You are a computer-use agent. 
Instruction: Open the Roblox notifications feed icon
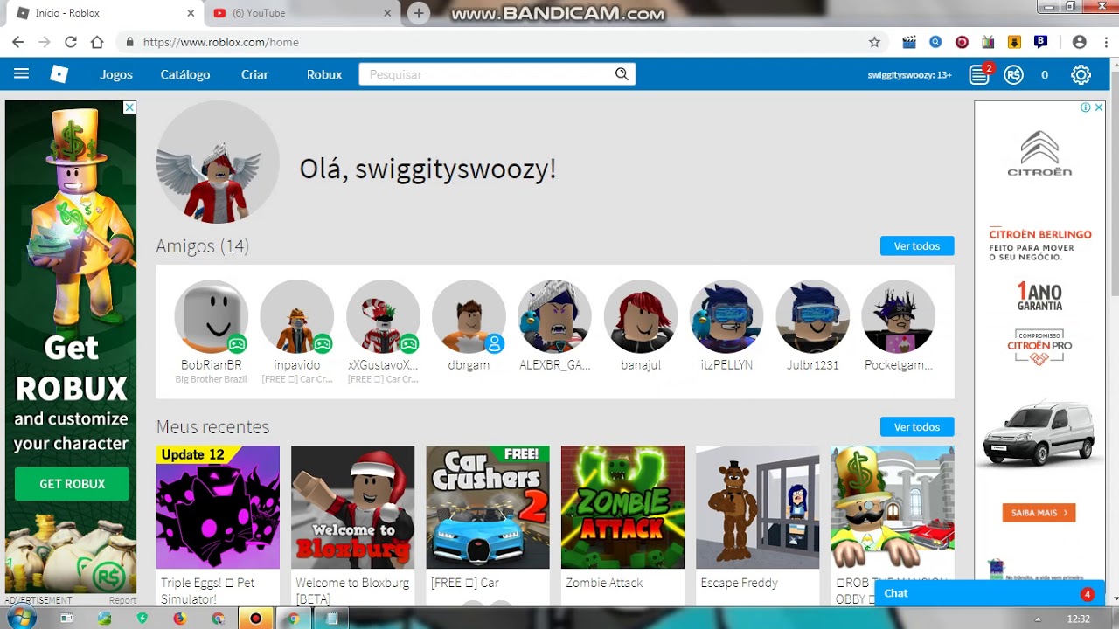(979, 75)
